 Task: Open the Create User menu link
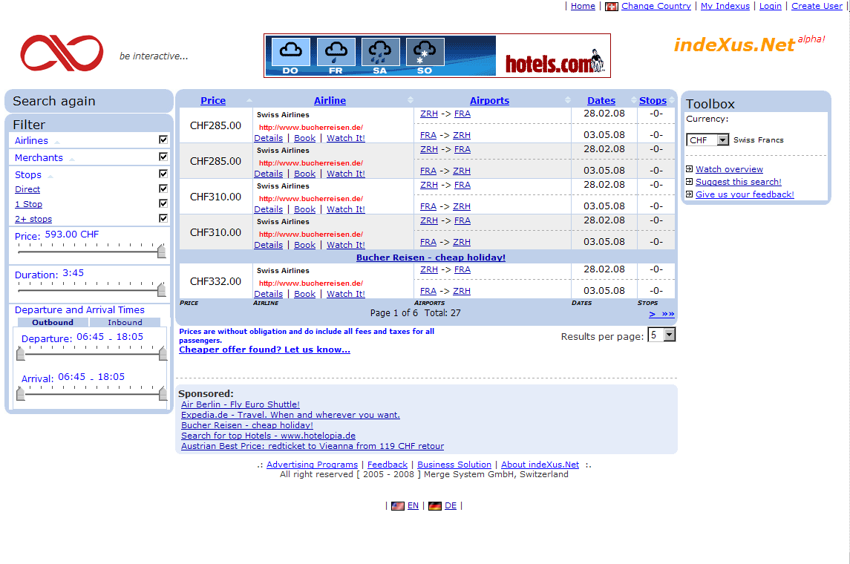click(x=817, y=6)
